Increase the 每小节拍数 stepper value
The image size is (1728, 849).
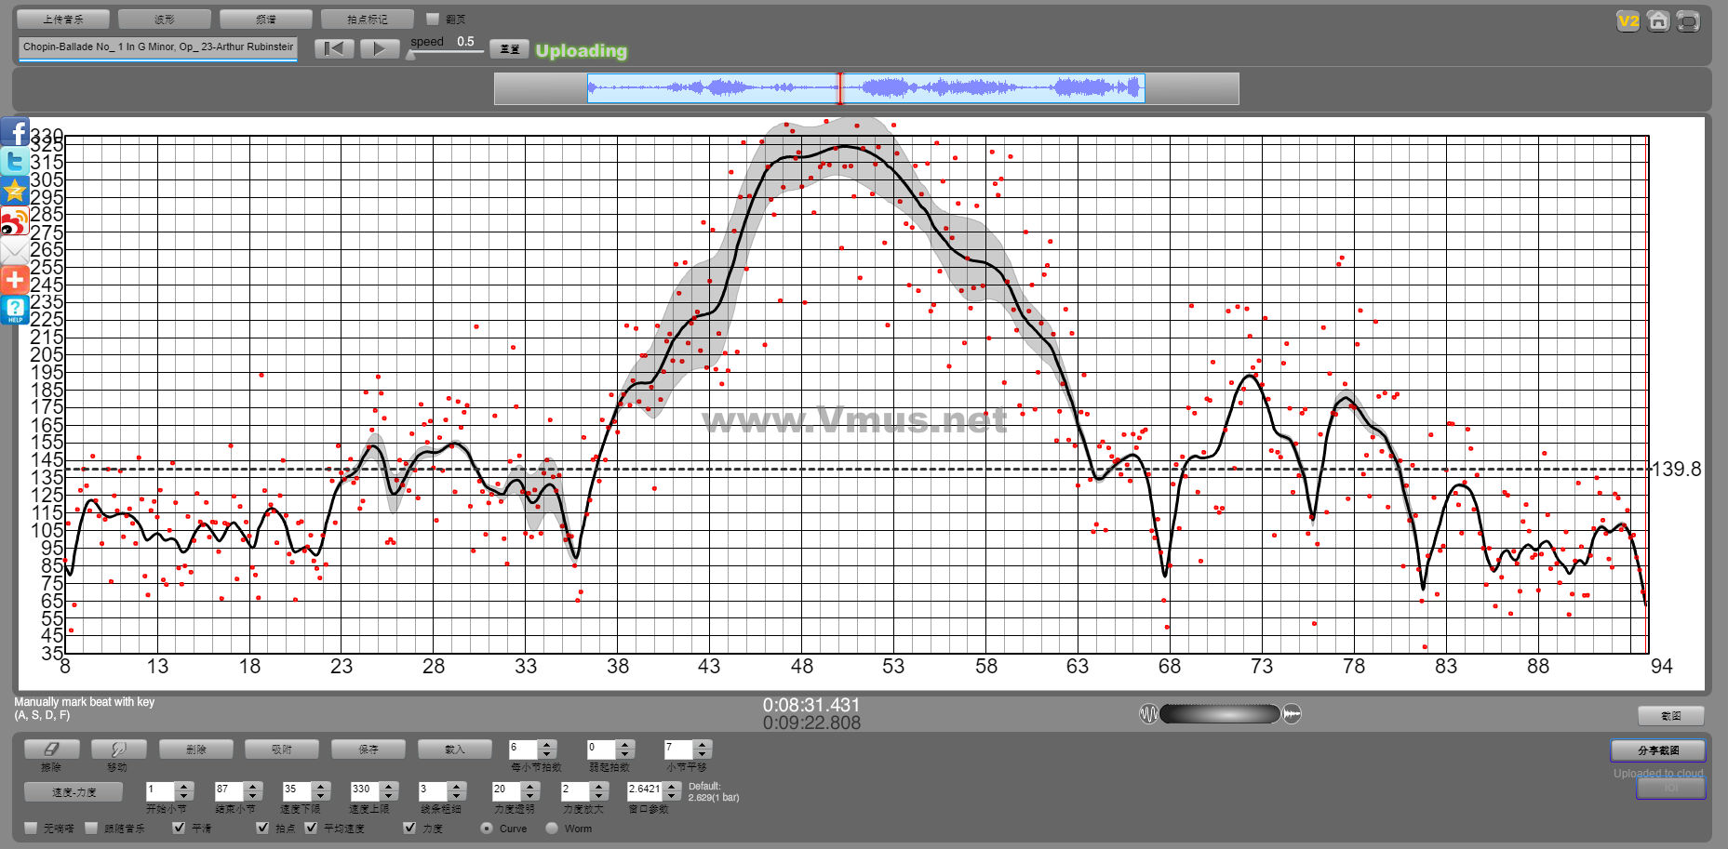(x=547, y=744)
